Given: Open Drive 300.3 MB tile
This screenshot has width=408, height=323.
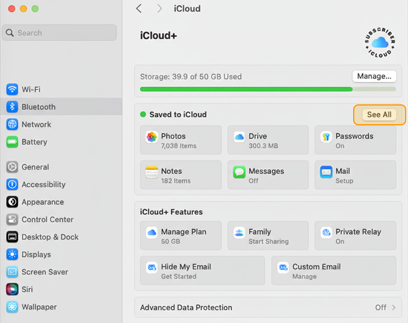Looking at the screenshot, I should click(x=268, y=140).
